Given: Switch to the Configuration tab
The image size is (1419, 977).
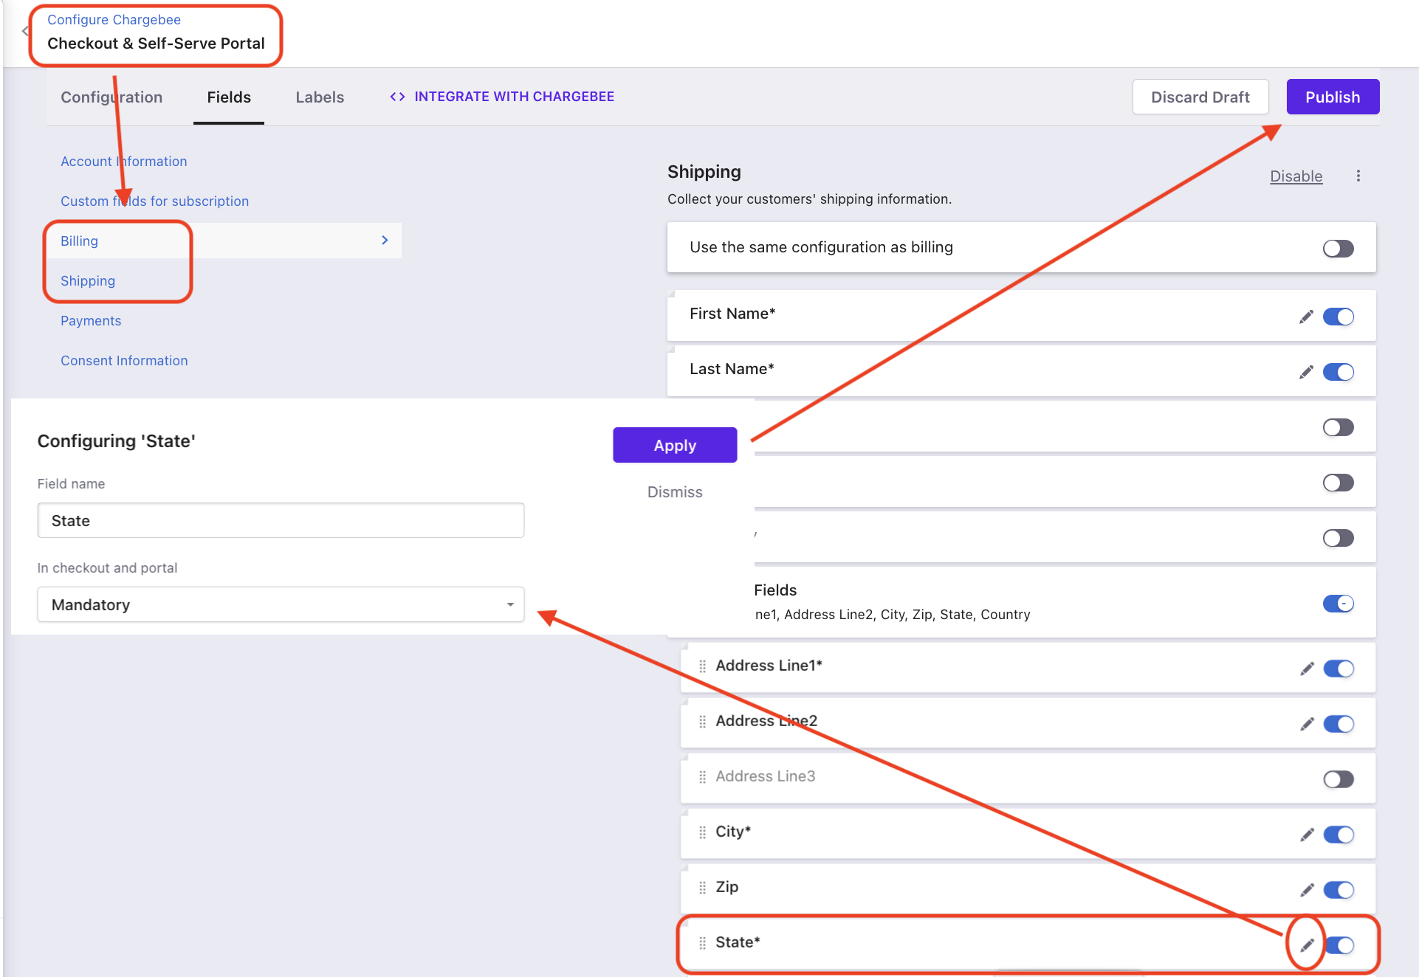Looking at the screenshot, I should tap(111, 97).
